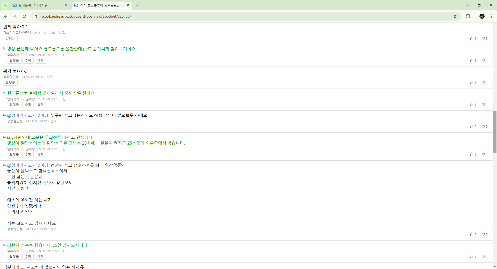Like the reply 누구랑 사고나는건가요
The width and height of the screenshot is (497, 269).
473,127
